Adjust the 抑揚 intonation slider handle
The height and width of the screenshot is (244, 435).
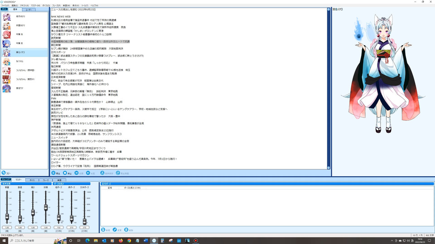coord(46,207)
